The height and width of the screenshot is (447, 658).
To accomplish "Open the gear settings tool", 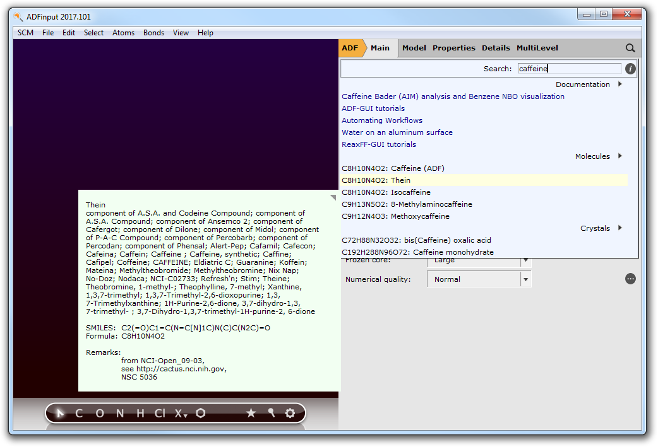I will coord(290,414).
